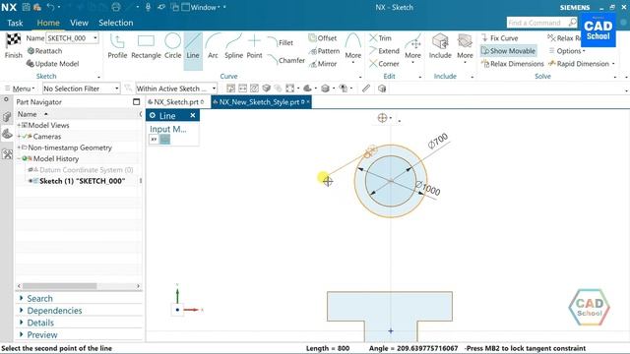630x354 pixels.
Task: Select the Rectangle tool
Action: click(146, 46)
